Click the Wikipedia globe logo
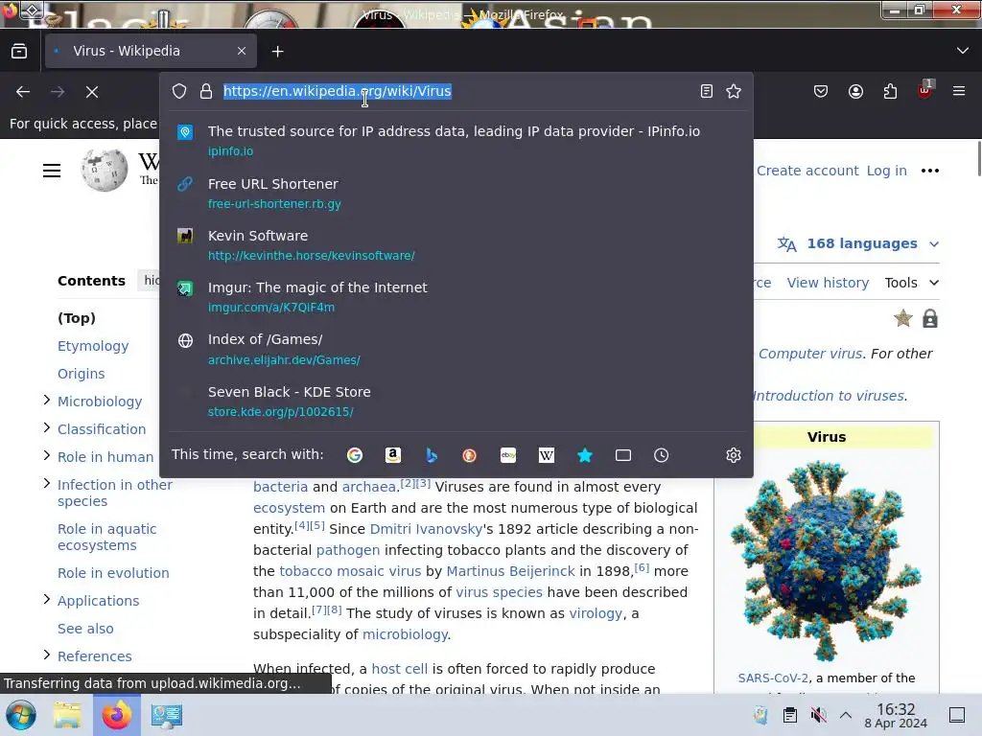 (x=104, y=171)
